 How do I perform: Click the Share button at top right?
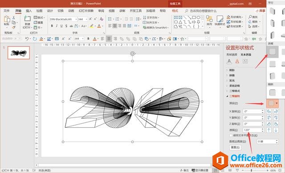click(261, 11)
